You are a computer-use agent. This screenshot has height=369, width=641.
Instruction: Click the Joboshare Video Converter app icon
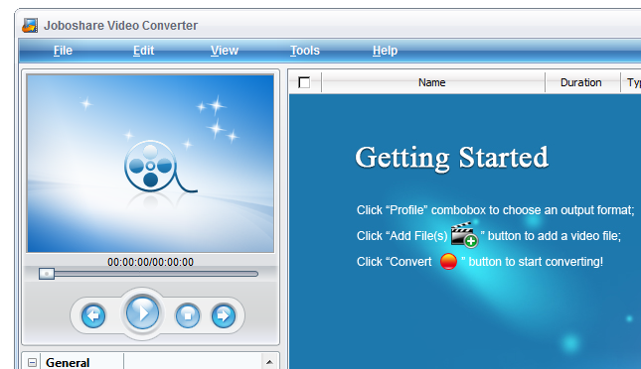tap(30, 26)
